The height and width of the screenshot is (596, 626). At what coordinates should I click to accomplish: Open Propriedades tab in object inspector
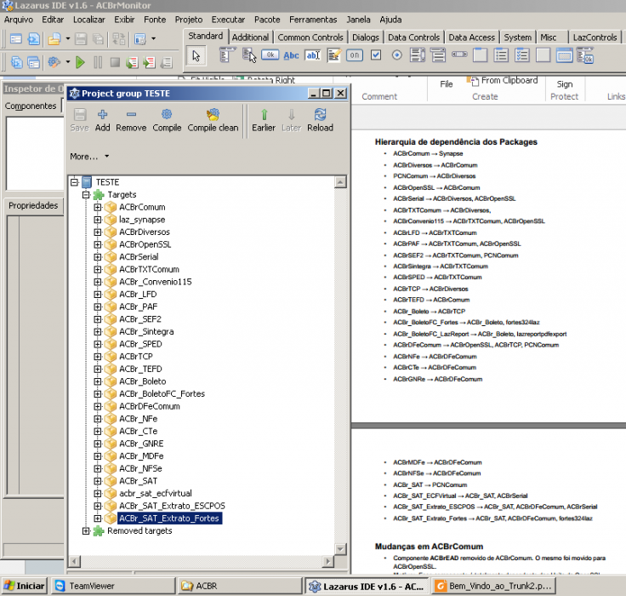[33, 205]
